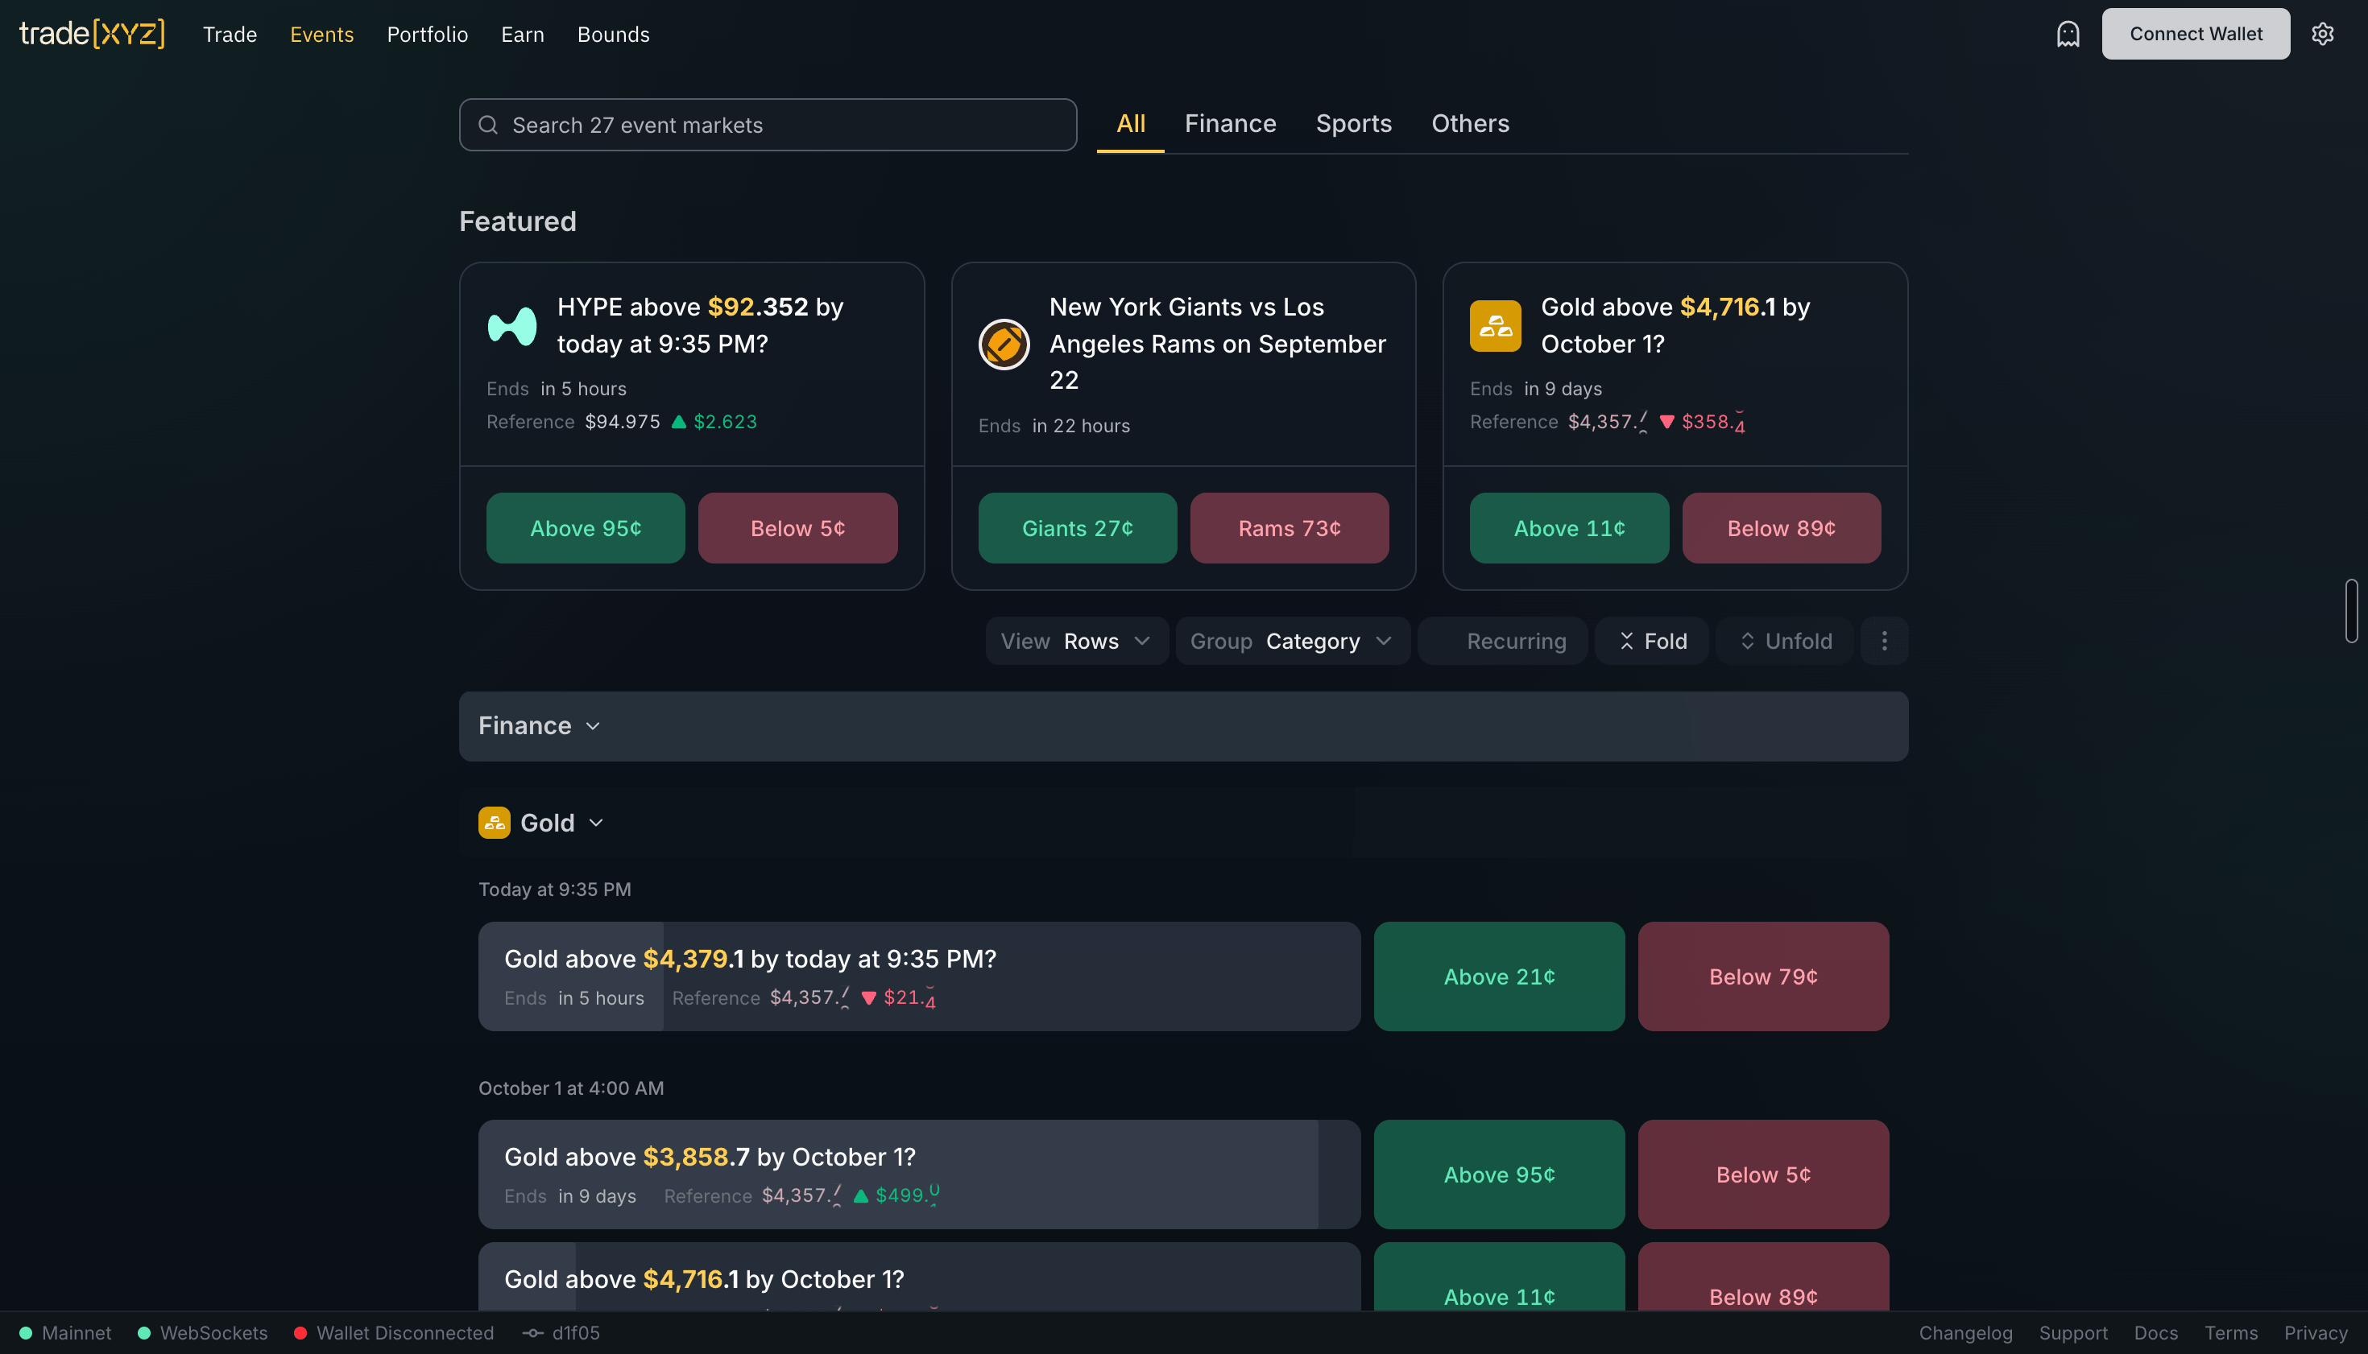2368x1354 pixels.
Task: Buy Above 11¢ on featured Gold card
Action: (x=1570, y=528)
